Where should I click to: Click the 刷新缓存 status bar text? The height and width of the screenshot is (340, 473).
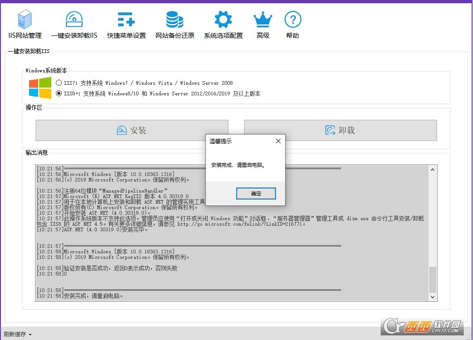pos(15,334)
